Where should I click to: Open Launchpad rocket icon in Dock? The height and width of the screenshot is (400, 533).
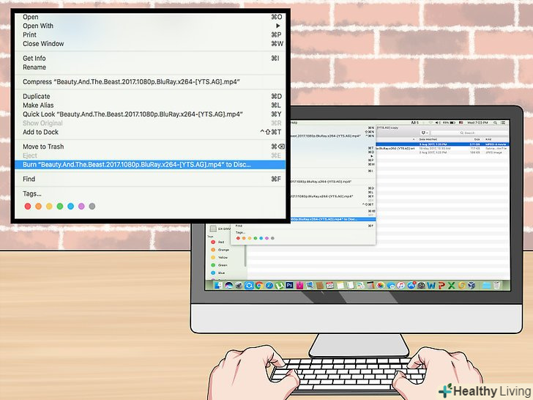pyautogui.click(x=239, y=286)
